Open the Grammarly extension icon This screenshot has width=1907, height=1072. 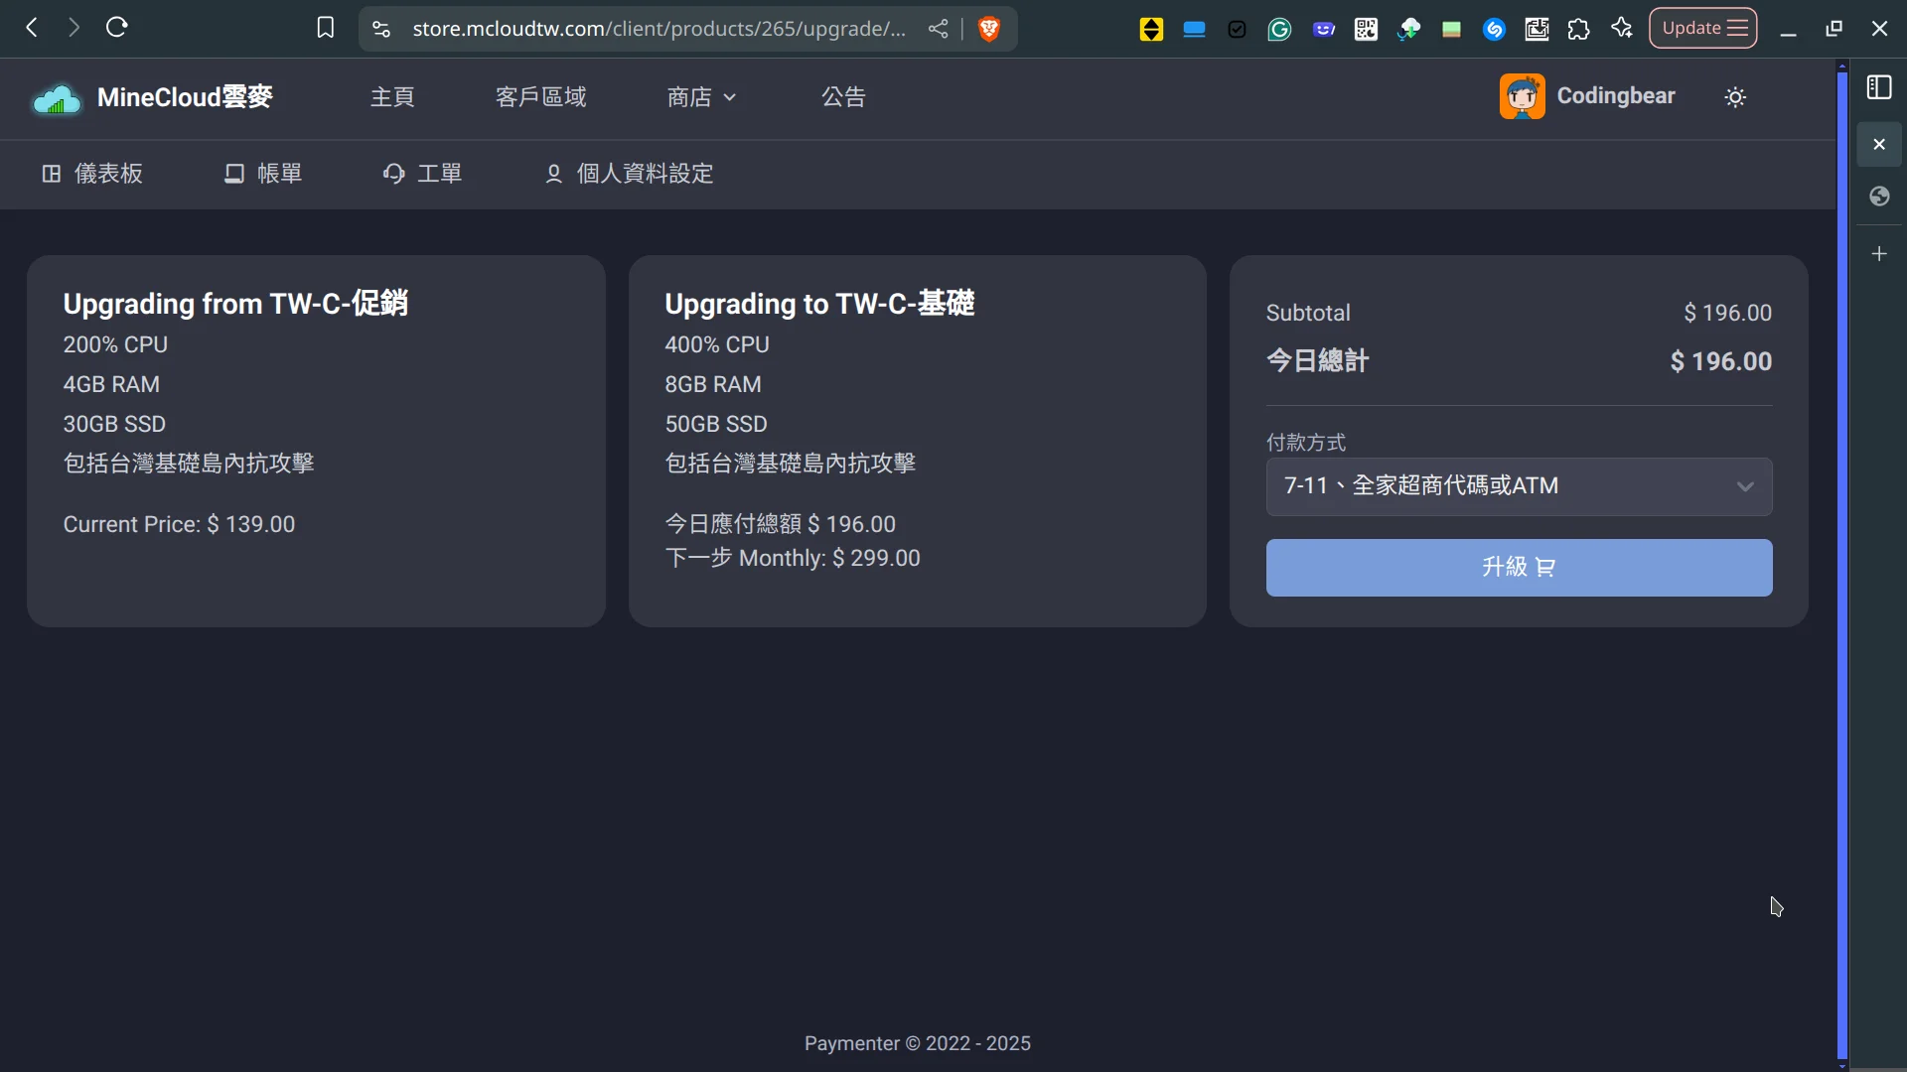1279,30
